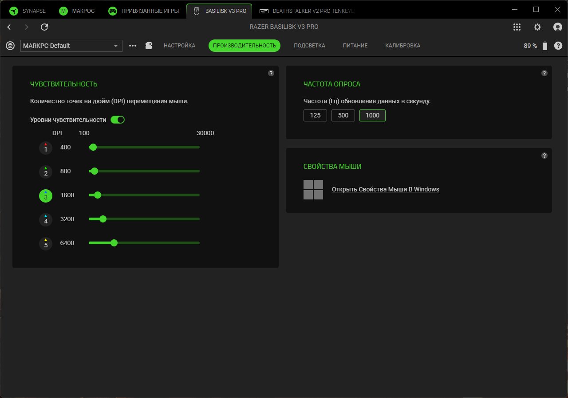Screen dimensions: 568x398
Task: Click the Чувствительность heading
Action: click(64, 84)
